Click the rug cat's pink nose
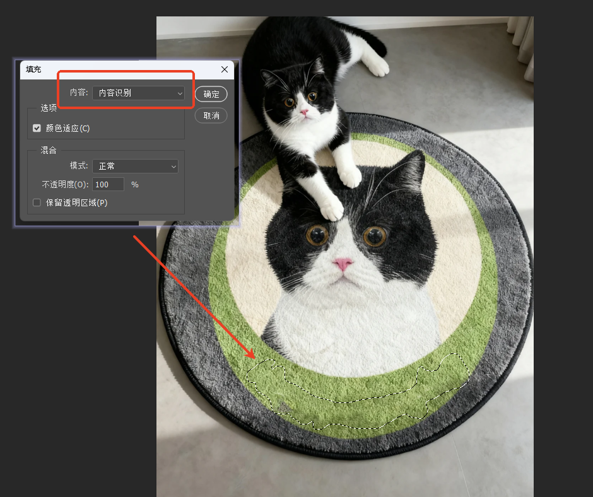593x497 pixels. pyautogui.click(x=343, y=264)
